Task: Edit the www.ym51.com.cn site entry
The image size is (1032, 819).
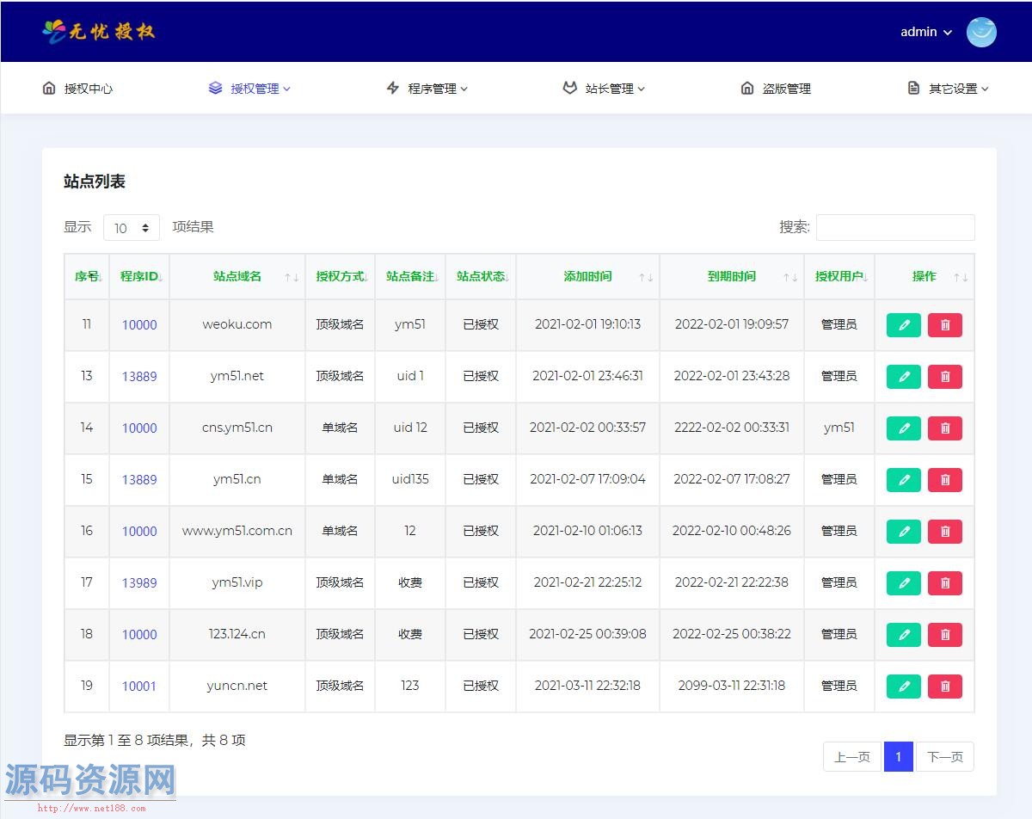Action: pos(903,532)
